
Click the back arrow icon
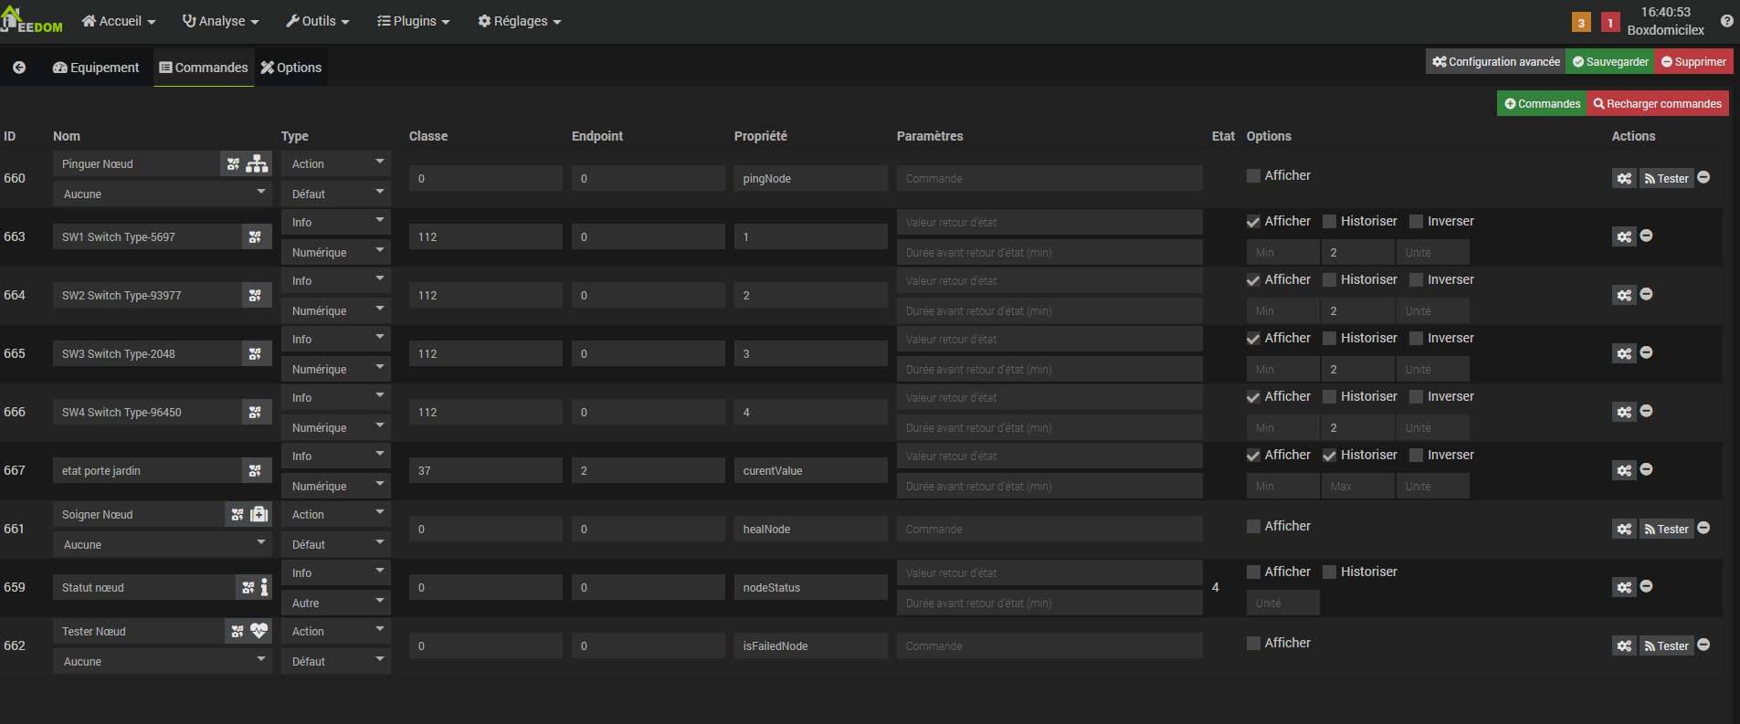[19, 68]
